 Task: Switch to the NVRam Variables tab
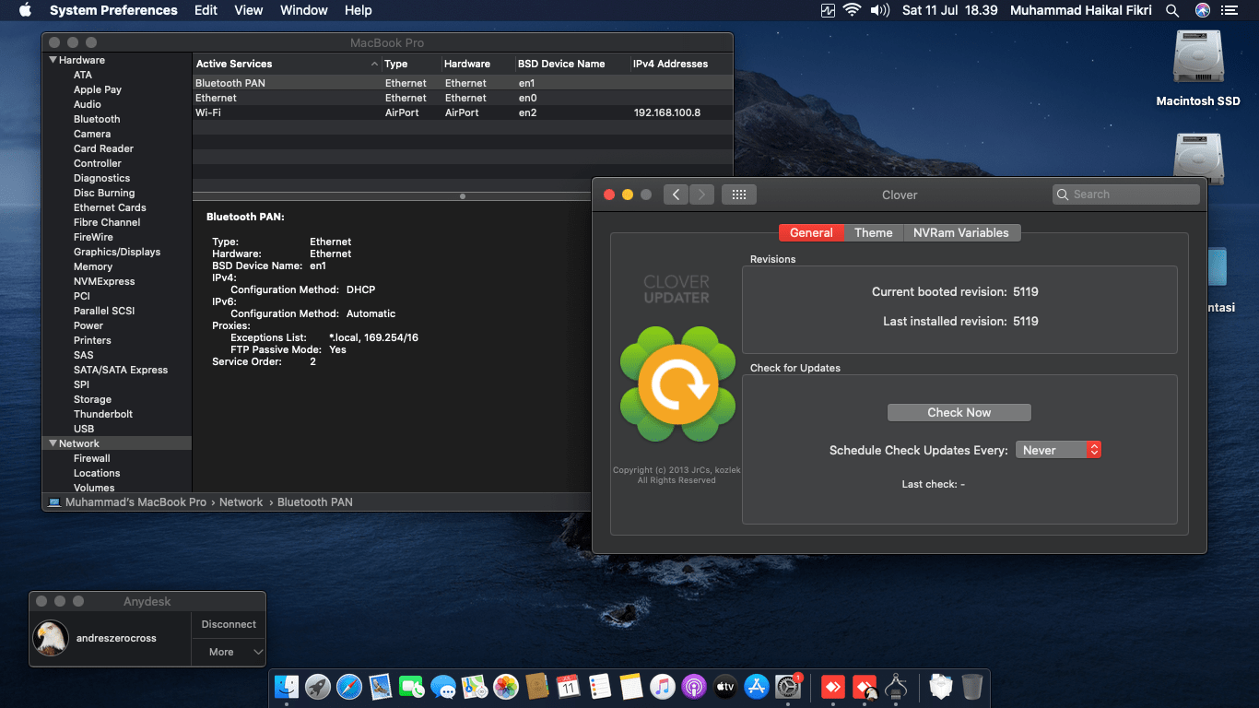961,233
